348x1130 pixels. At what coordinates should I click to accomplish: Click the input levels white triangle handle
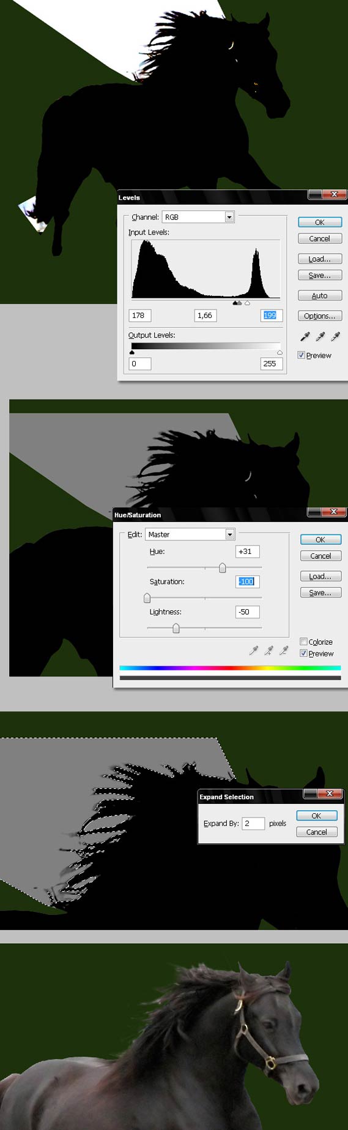(x=247, y=303)
